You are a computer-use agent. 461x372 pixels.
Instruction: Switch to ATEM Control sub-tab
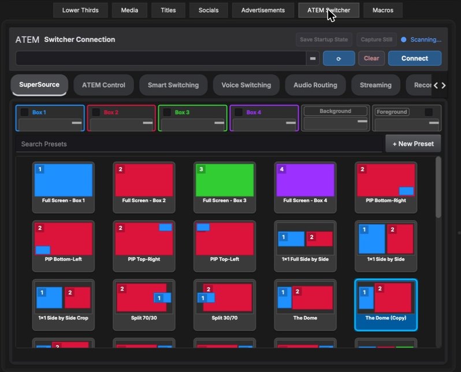103,85
